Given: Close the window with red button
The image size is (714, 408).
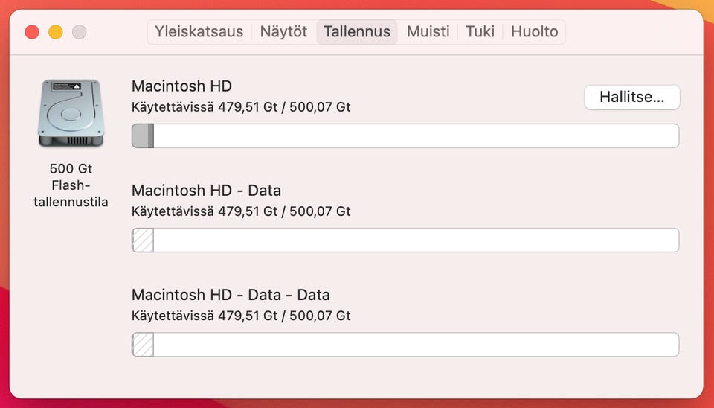Looking at the screenshot, I should [32, 32].
